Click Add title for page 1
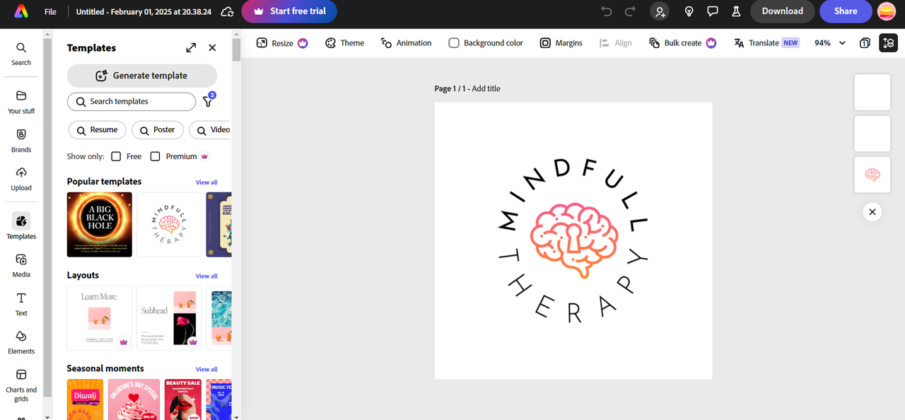This screenshot has width=905, height=420. click(486, 88)
